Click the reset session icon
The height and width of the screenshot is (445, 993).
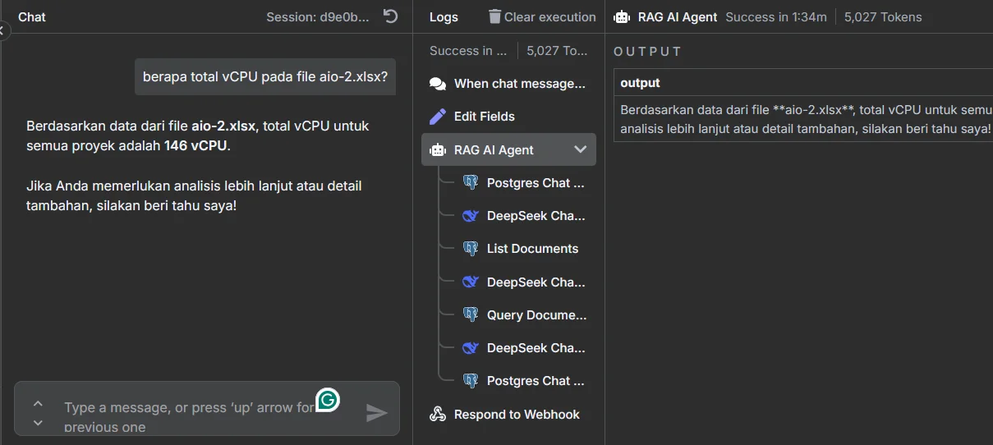tap(391, 16)
